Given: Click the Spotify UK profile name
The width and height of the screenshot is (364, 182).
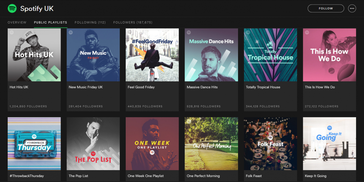Looking at the screenshot, I should (x=37, y=9).
